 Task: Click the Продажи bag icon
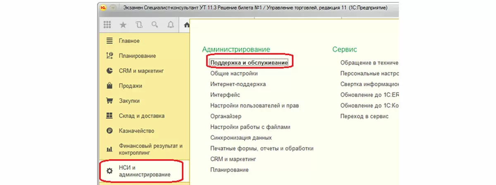pyautogui.click(x=110, y=86)
